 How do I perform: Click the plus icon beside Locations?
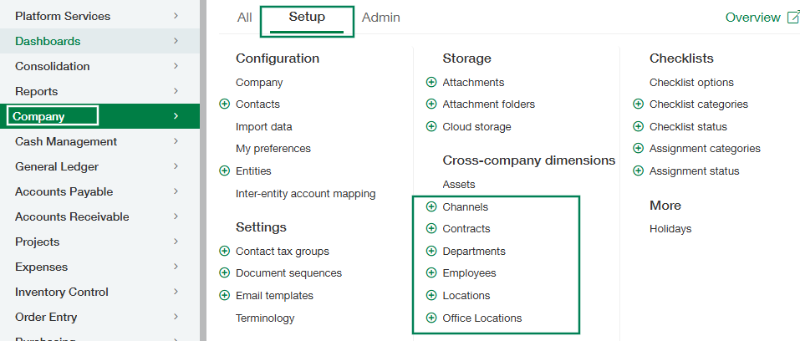431,296
